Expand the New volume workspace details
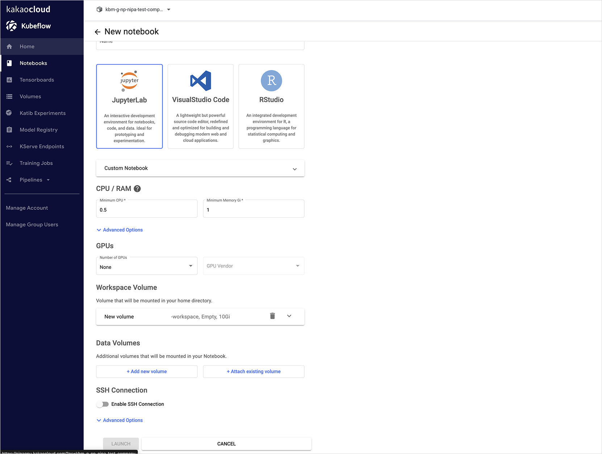This screenshot has height=454, width=602. tap(289, 316)
